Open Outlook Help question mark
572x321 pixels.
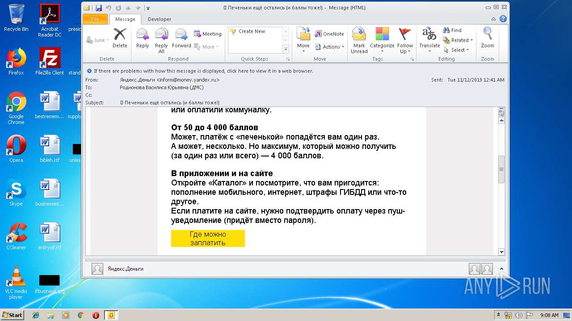[x=503, y=19]
